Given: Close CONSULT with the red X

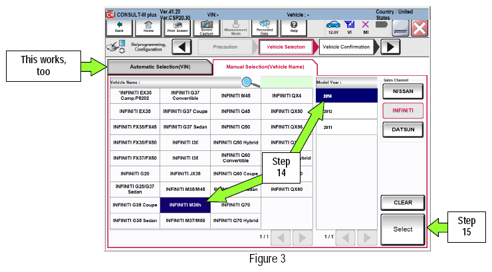Looking at the screenshot, I should coord(420,29).
